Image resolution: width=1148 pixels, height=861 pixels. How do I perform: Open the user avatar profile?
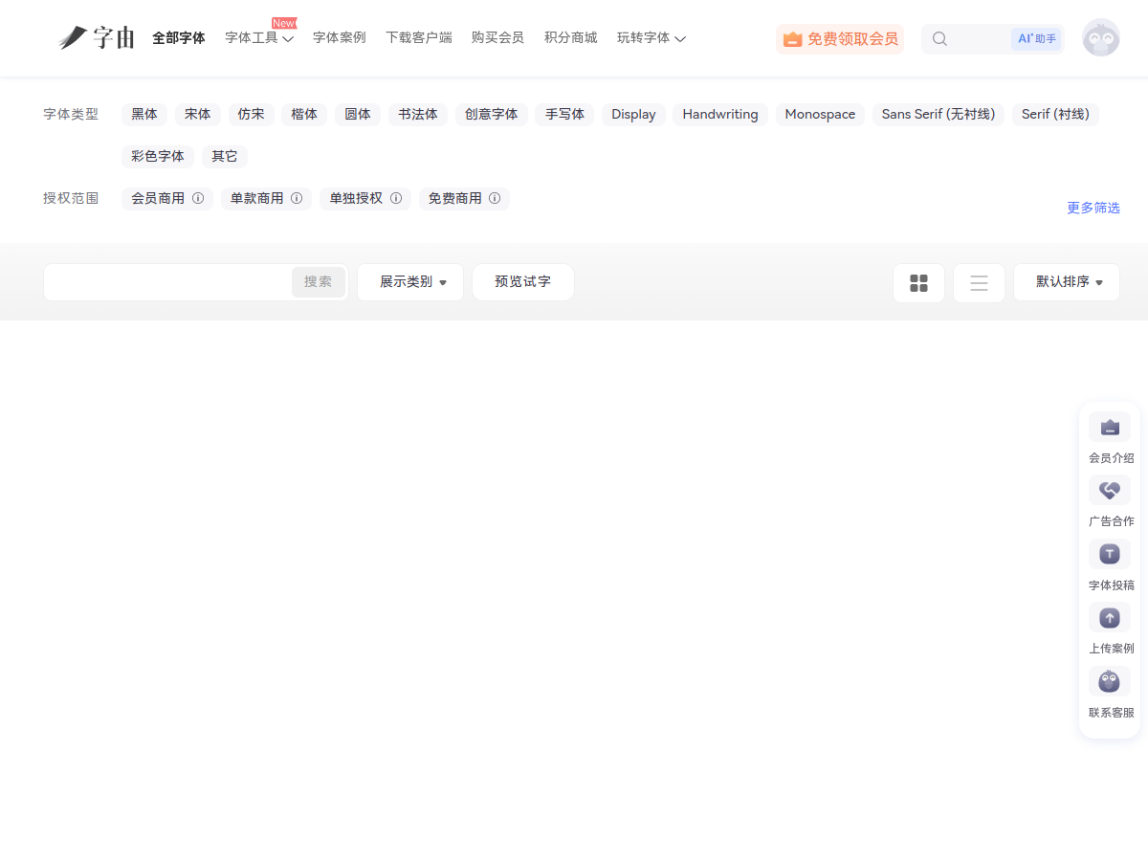[1101, 38]
